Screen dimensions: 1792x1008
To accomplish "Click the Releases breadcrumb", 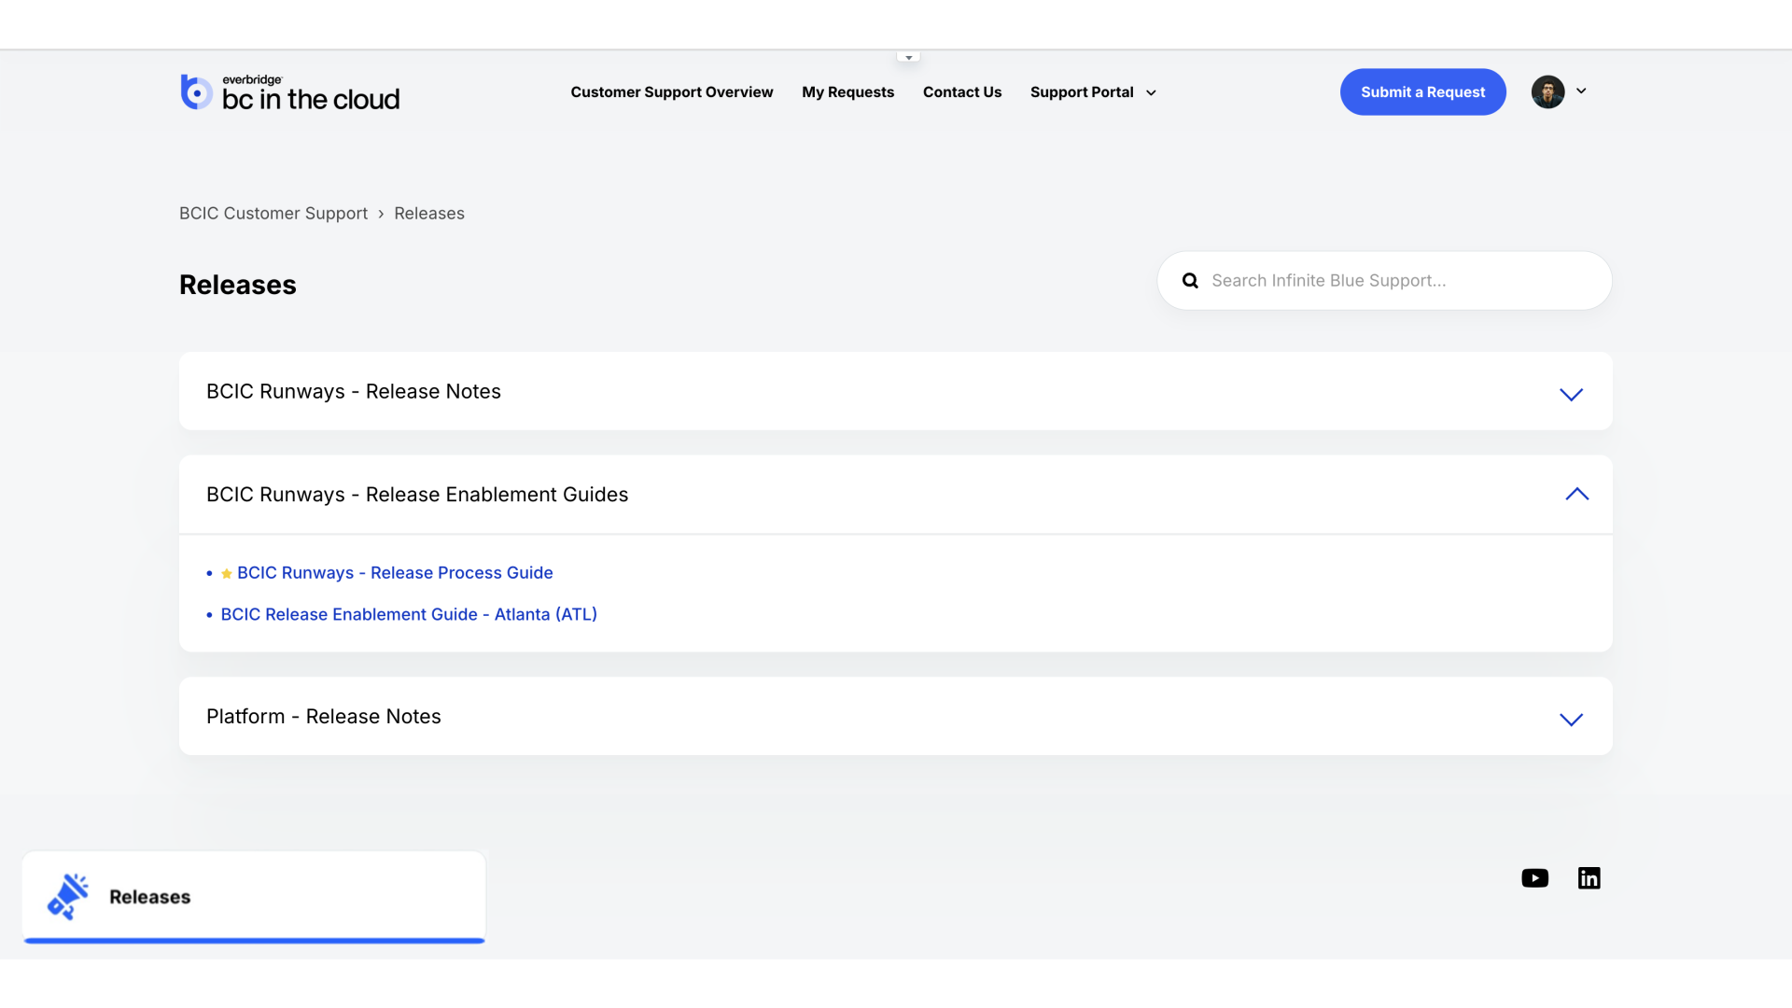I will (429, 214).
